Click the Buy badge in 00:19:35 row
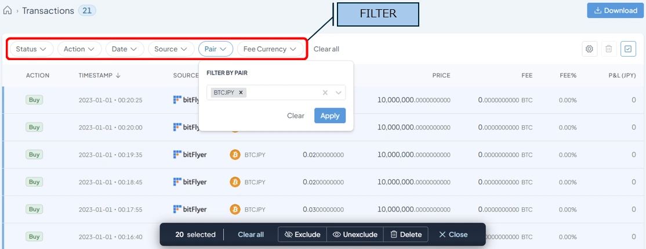Viewport: 646px width, 249px height. pyautogui.click(x=34, y=154)
